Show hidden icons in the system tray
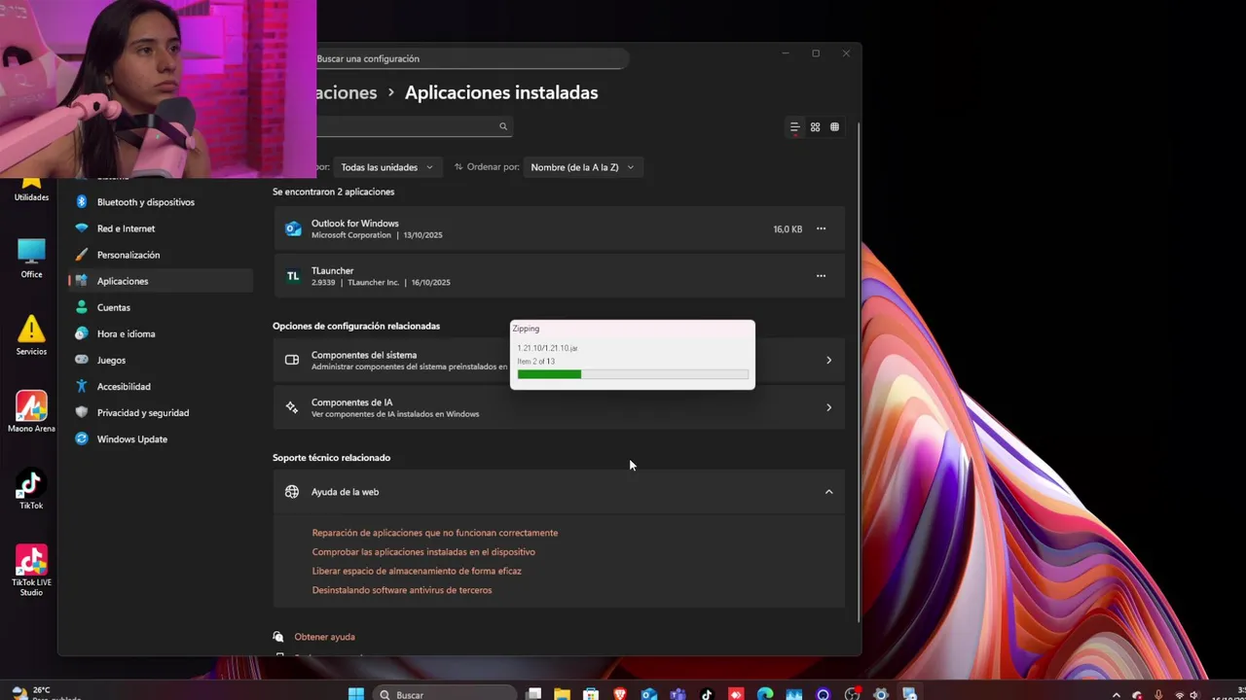Screen dimensions: 1246x700 1116,694
